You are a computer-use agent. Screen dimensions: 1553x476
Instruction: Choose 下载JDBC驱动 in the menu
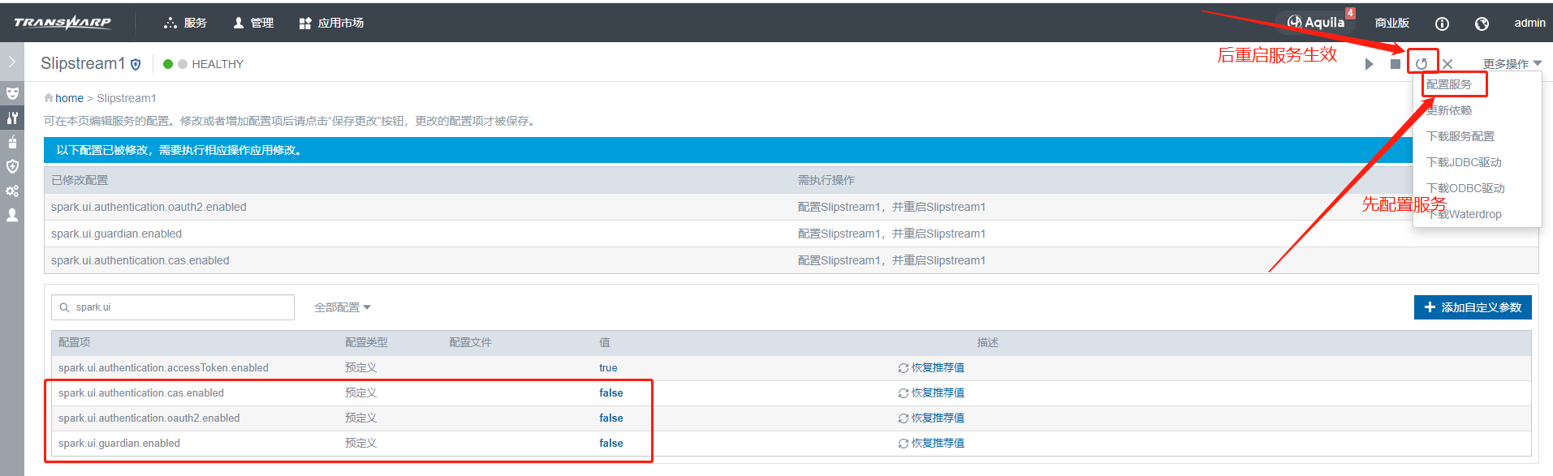pos(1464,162)
